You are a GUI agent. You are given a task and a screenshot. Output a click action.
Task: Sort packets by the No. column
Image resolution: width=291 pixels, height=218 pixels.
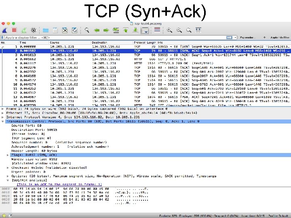[x=9, y=43]
